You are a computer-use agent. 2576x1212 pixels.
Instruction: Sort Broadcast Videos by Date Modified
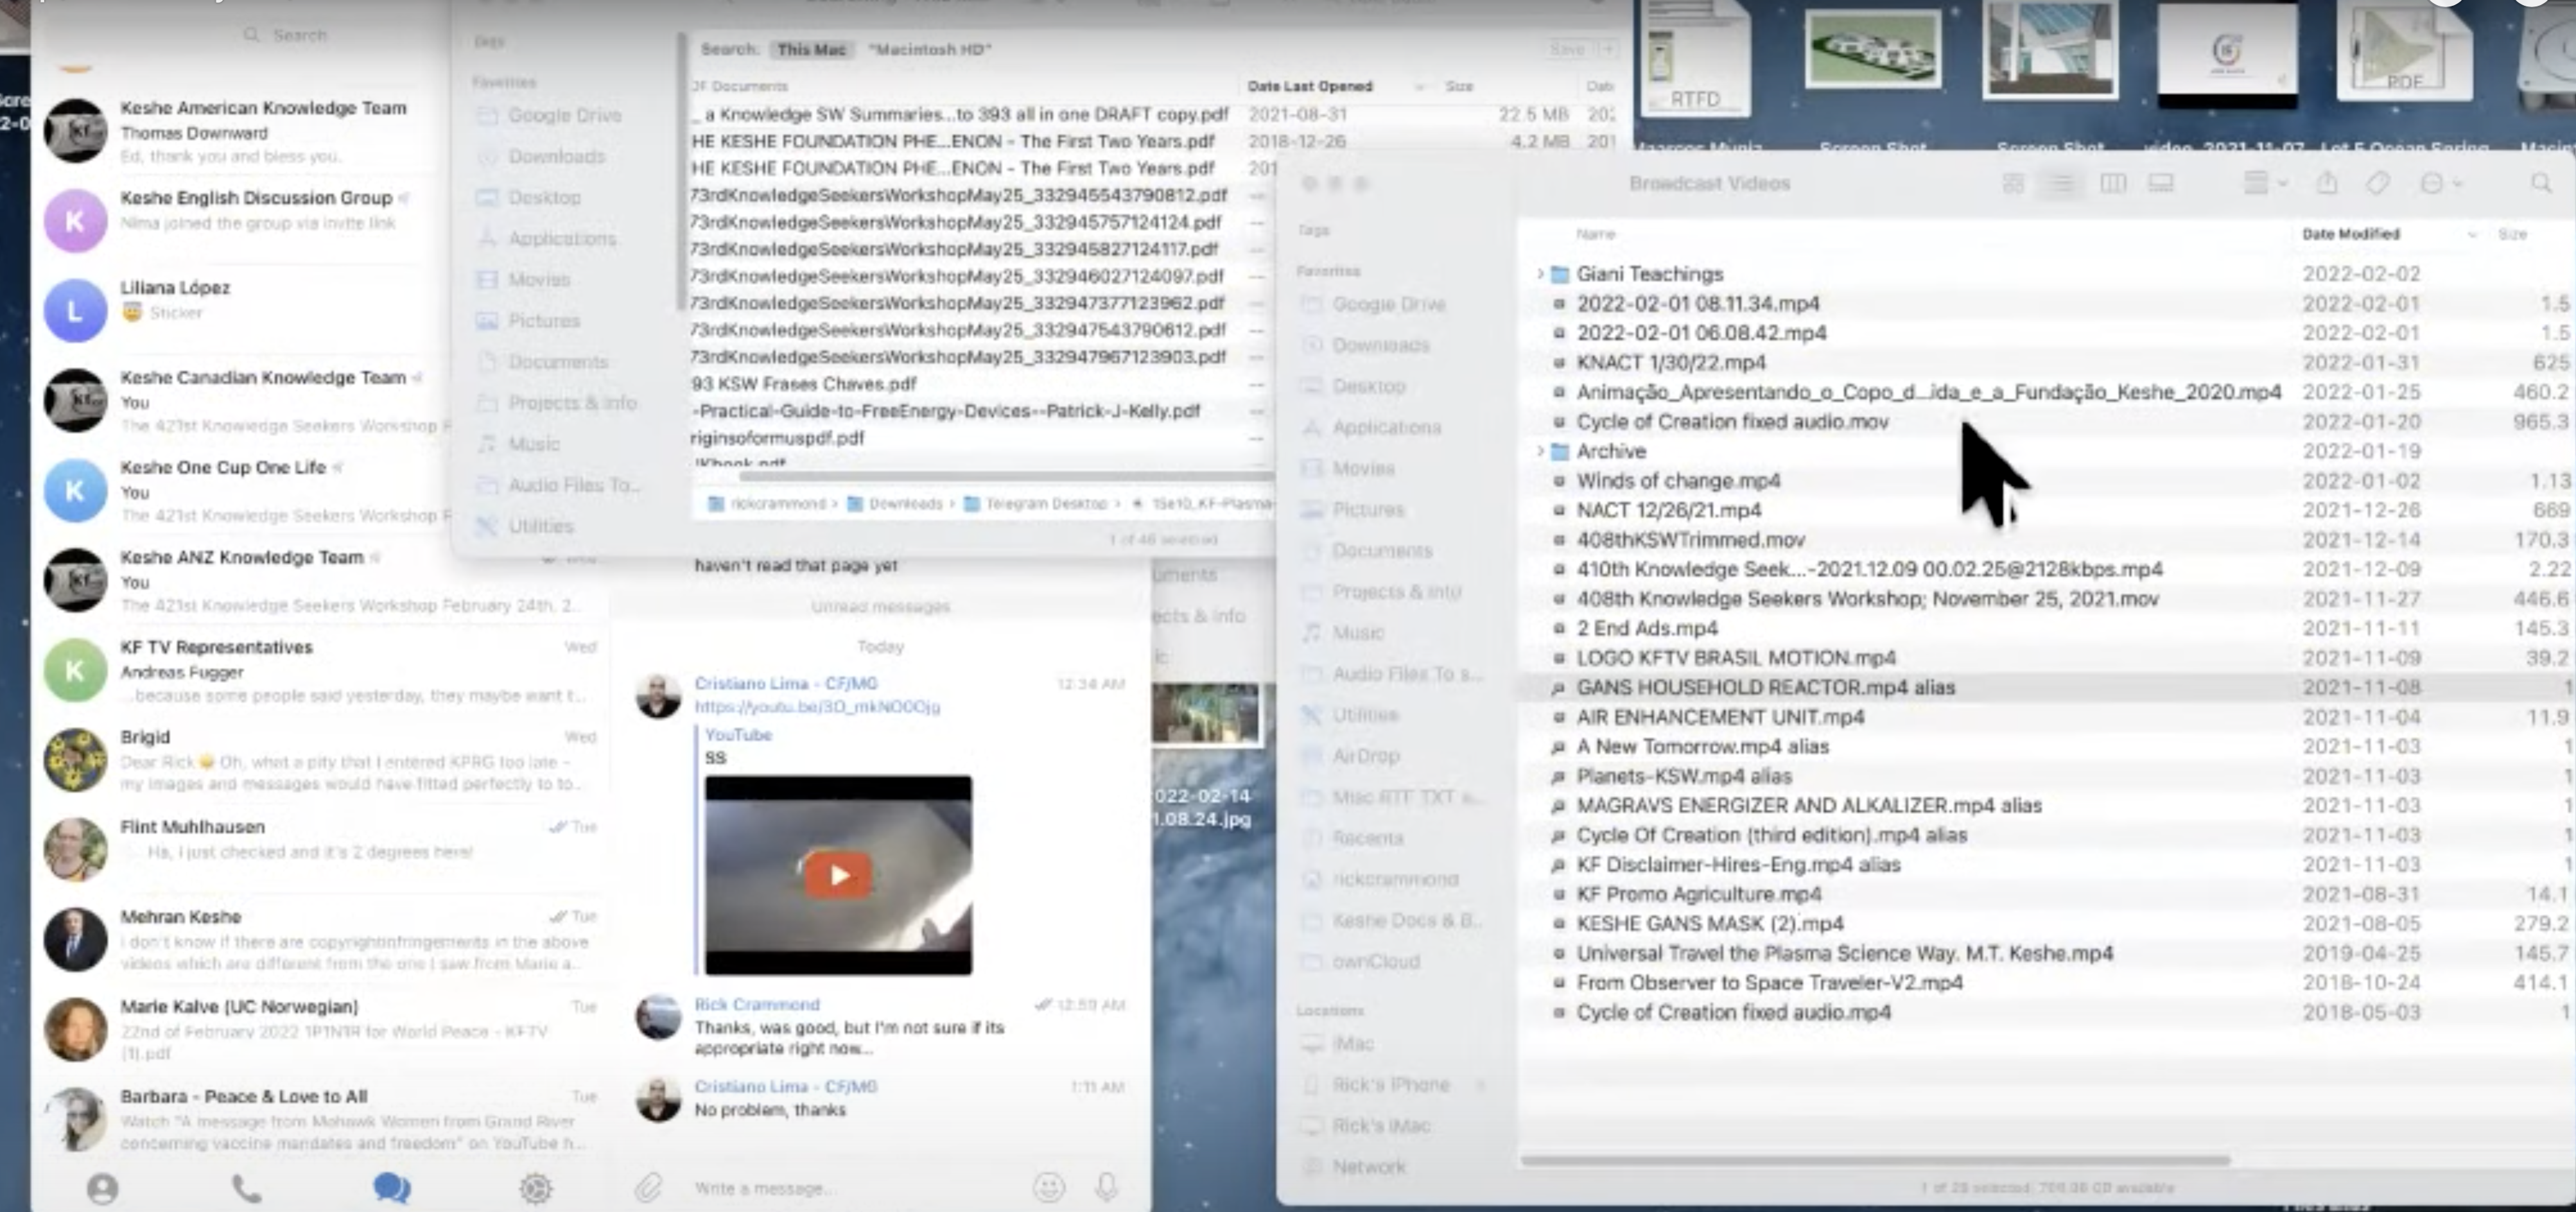click(x=2350, y=234)
